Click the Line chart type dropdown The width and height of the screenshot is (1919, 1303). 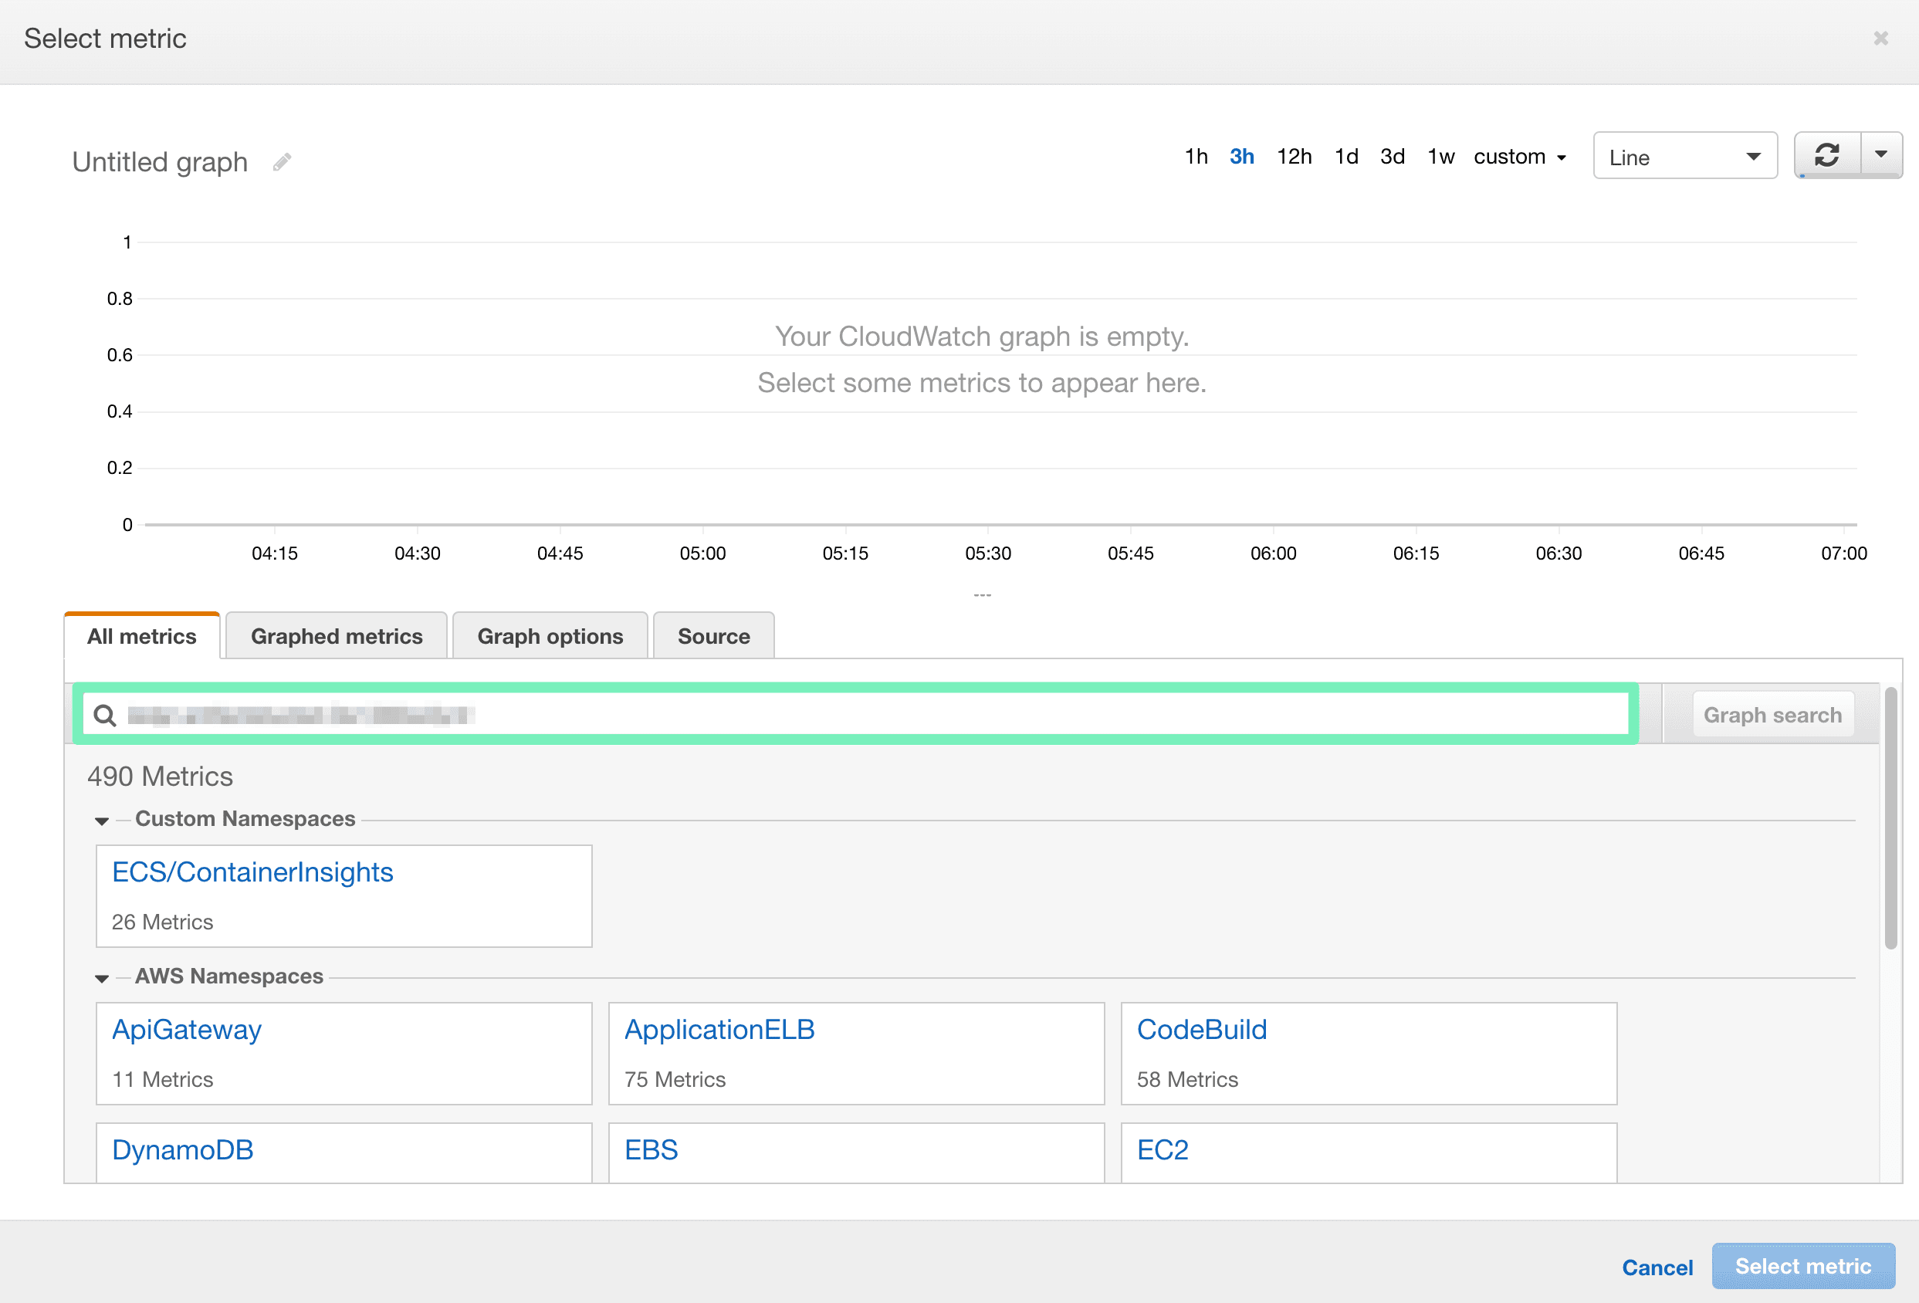tap(1680, 156)
